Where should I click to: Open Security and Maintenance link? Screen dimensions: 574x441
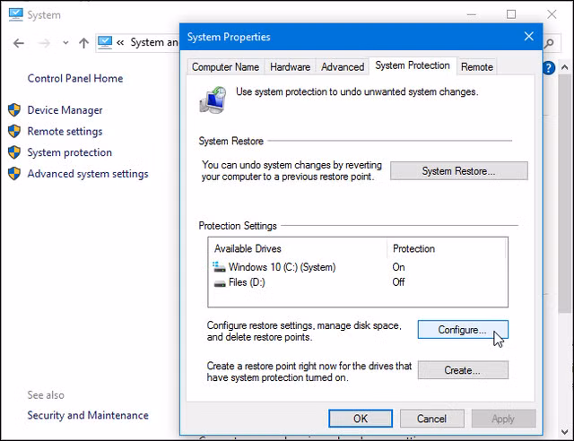[x=88, y=415]
